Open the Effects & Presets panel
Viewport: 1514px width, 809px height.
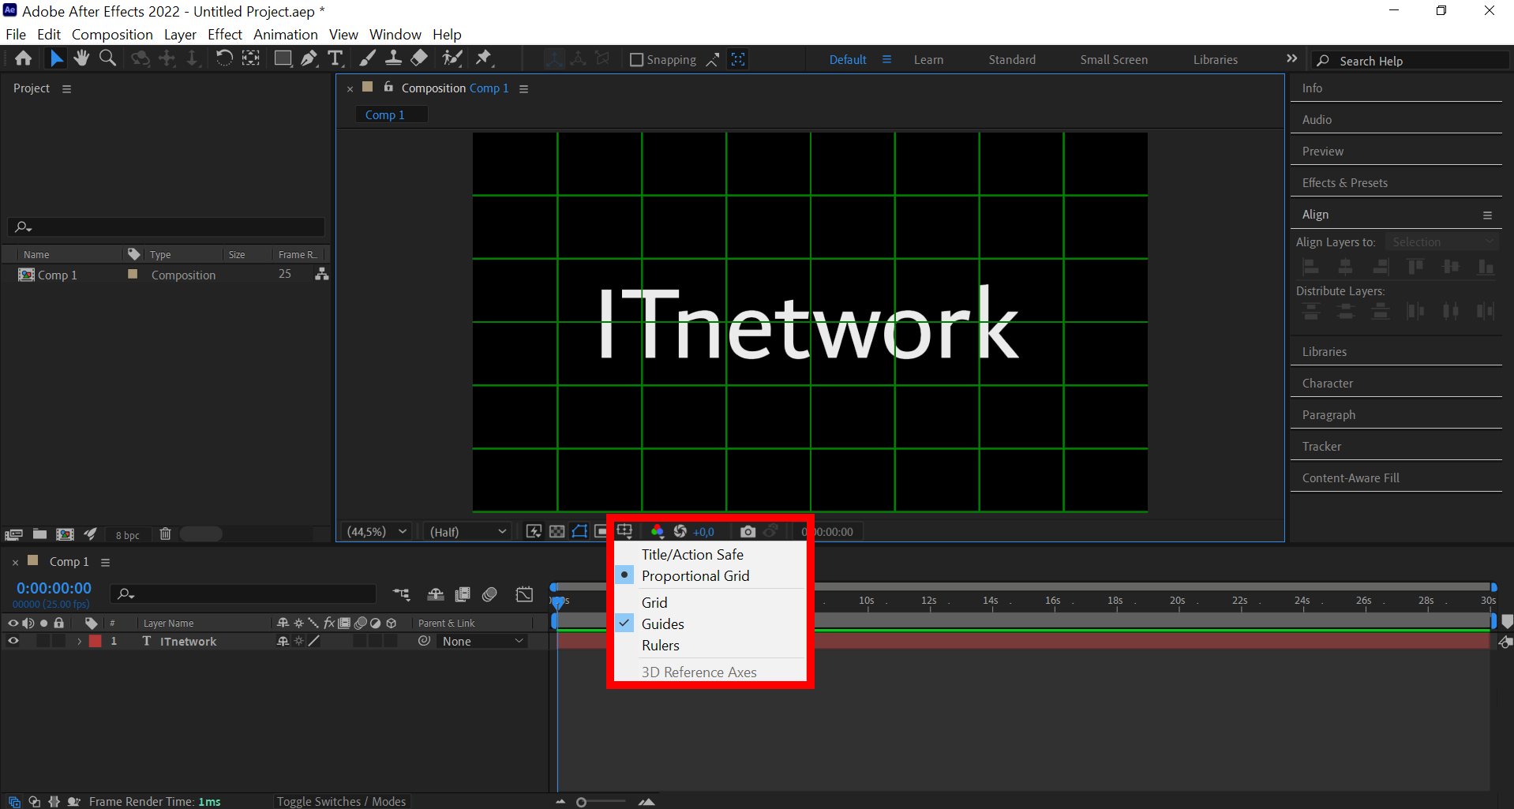pyautogui.click(x=1344, y=182)
